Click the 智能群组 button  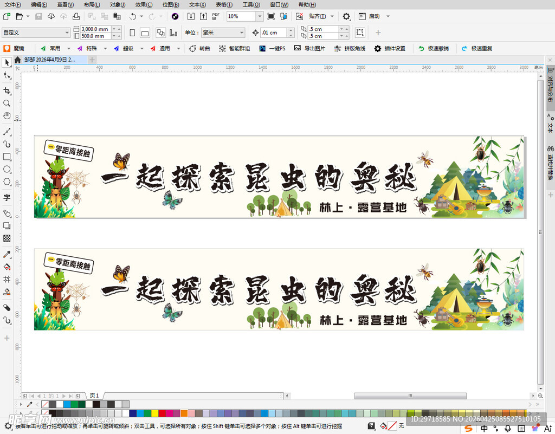point(234,48)
